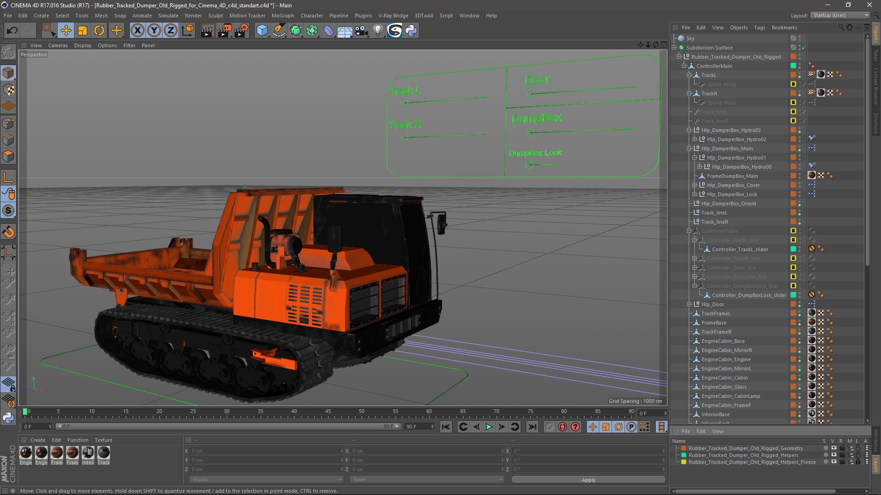Go to end of timeline
The width and height of the screenshot is (881, 495).
532,427
